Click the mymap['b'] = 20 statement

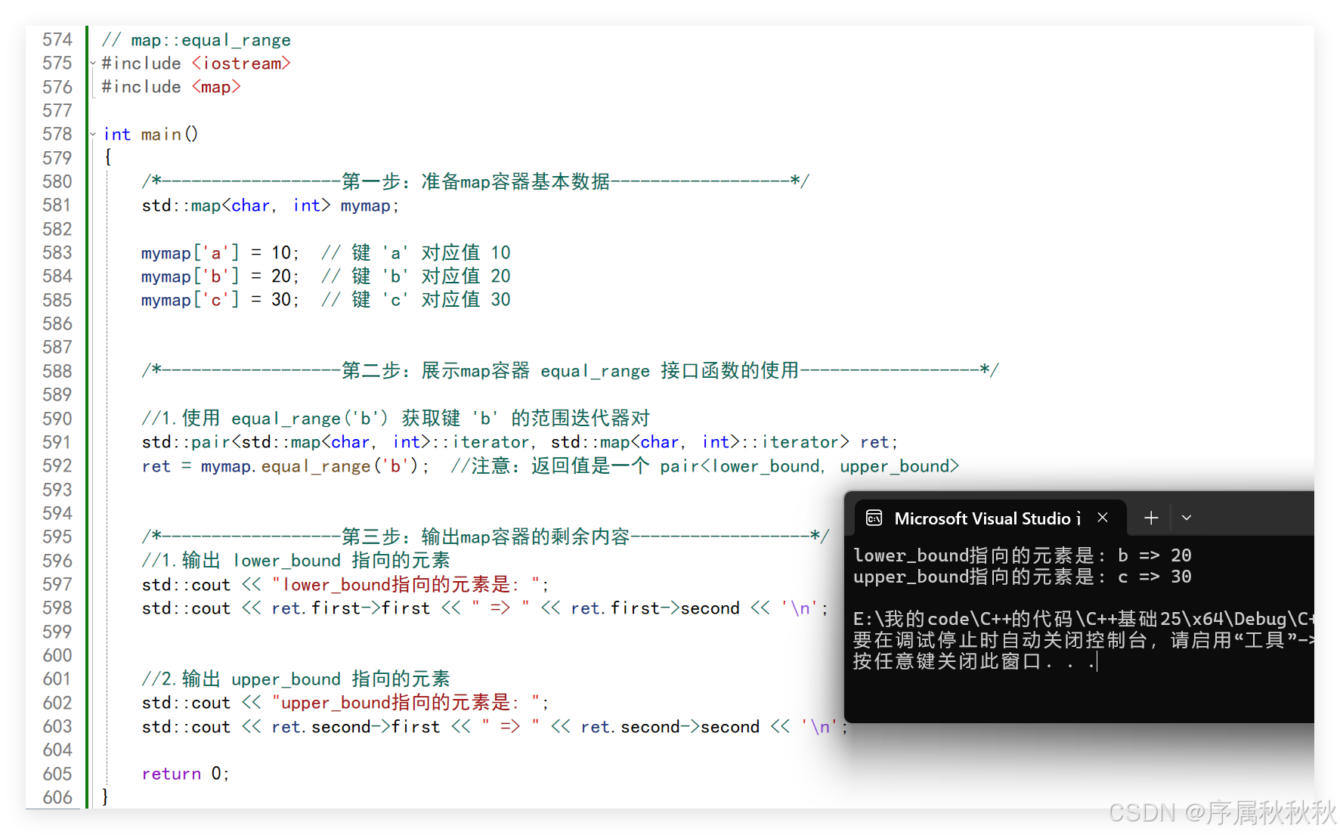coord(220,276)
